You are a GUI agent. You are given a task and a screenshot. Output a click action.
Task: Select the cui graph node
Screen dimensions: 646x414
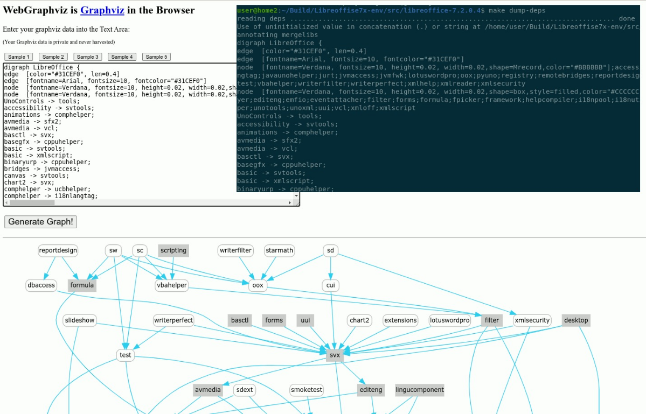(x=330, y=285)
